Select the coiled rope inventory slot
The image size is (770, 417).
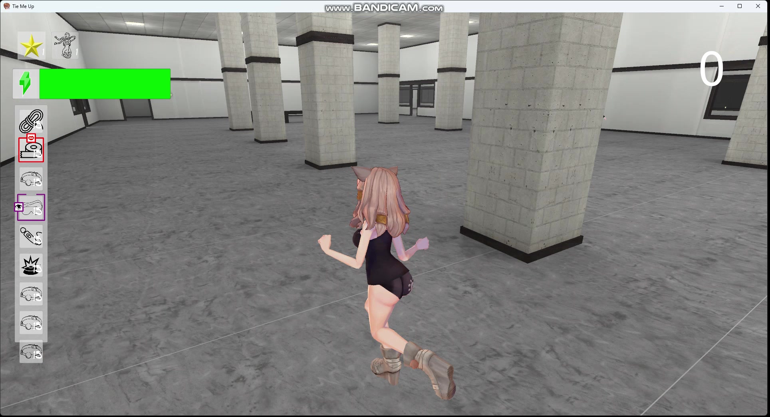coord(31,121)
